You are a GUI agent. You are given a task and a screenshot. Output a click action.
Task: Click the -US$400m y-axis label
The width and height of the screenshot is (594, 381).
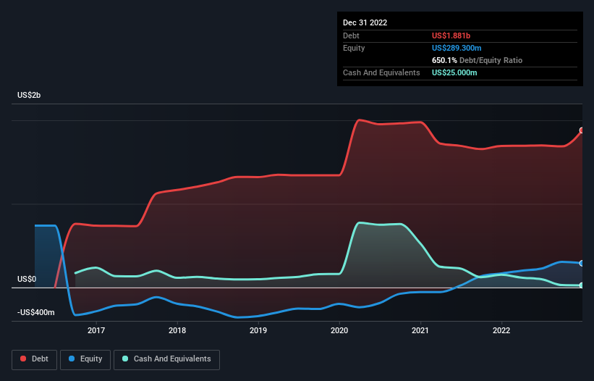click(36, 312)
